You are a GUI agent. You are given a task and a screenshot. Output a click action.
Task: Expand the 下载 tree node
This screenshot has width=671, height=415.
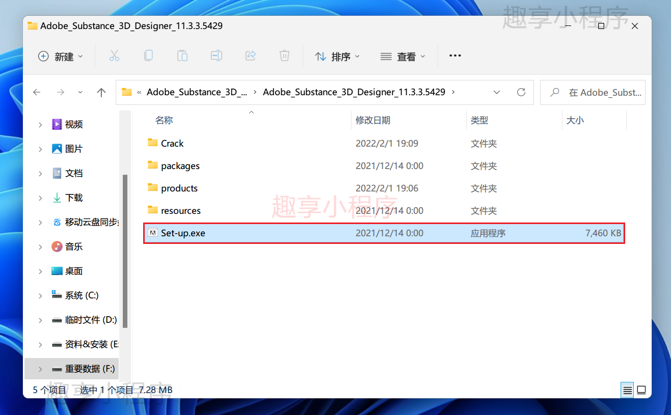click(x=40, y=198)
